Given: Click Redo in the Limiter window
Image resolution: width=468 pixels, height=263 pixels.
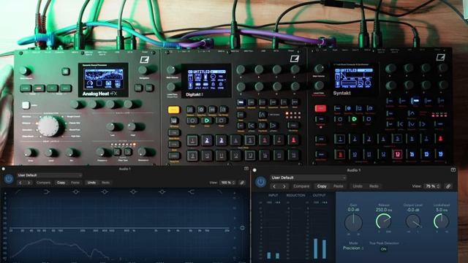Looking at the screenshot, I should click(374, 186).
